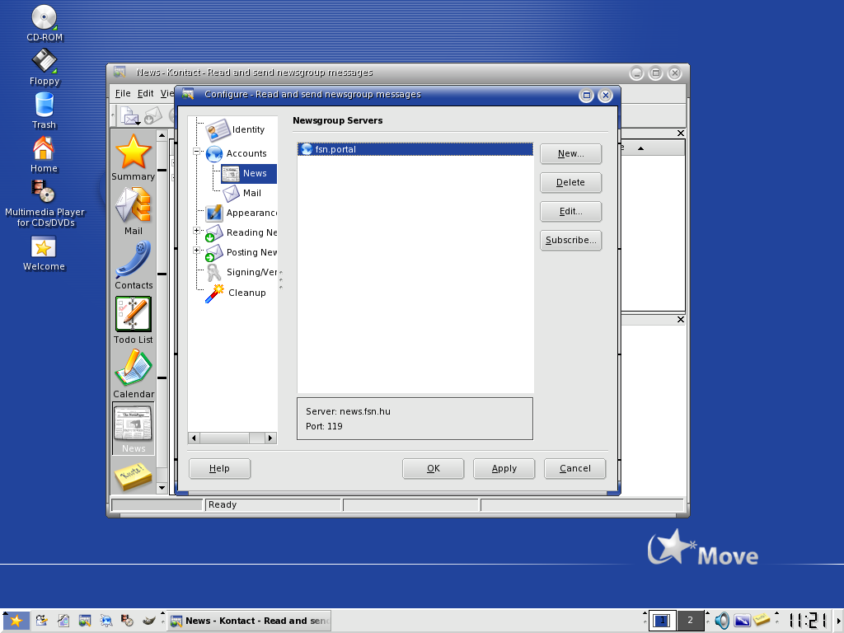The height and width of the screenshot is (633, 844).
Task: Launch the multimedia player taskbar icon
Action: 127,621
